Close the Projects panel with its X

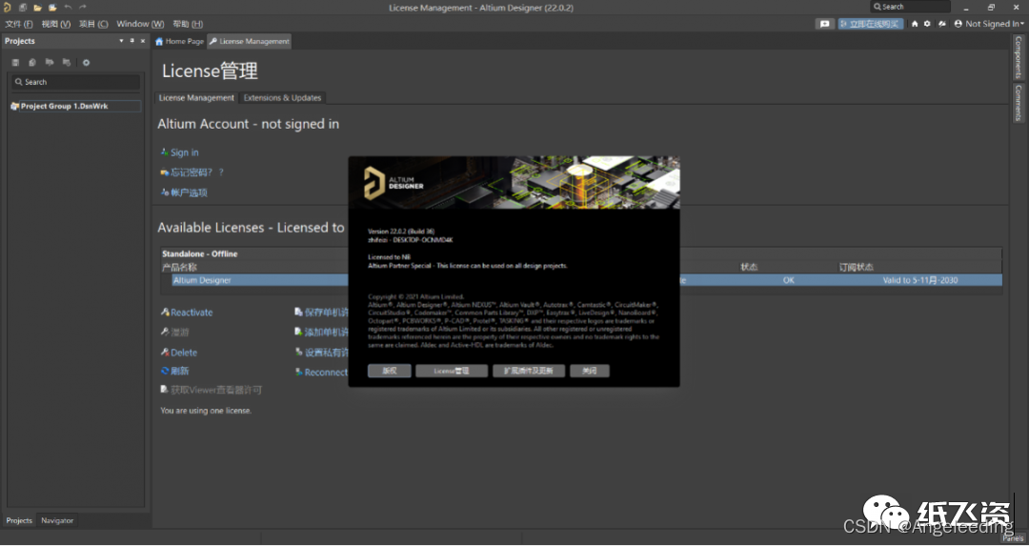pos(142,41)
